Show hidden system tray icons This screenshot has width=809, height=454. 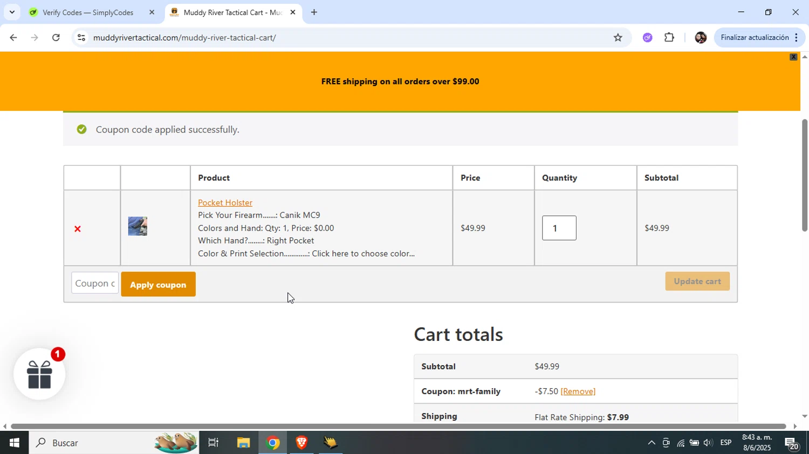pyautogui.click(x=652, y=443)
